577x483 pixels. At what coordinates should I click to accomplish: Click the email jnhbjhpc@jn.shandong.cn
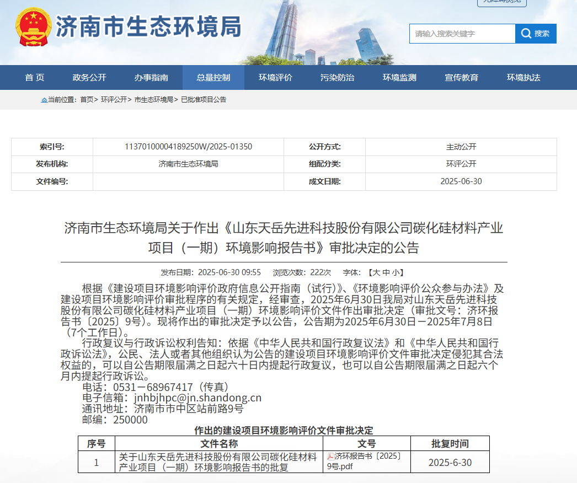click(x=197, y=398)
